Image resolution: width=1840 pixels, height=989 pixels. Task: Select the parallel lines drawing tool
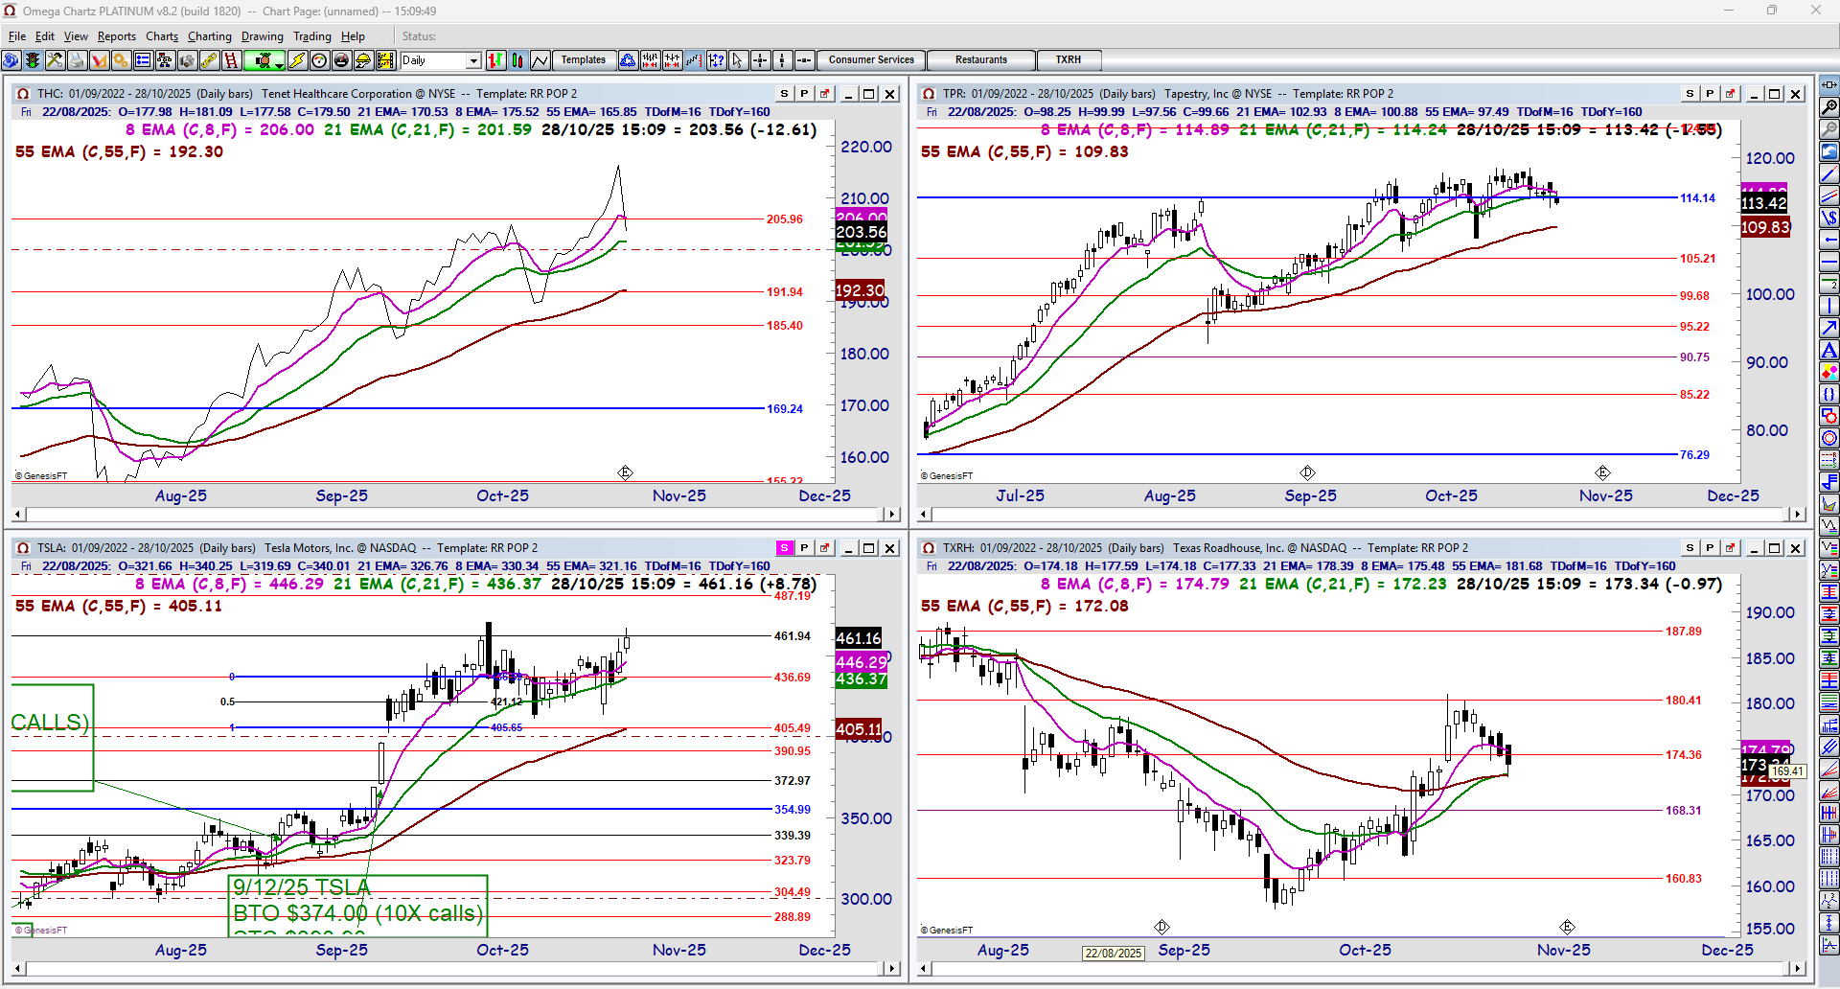coord(1828,195)
